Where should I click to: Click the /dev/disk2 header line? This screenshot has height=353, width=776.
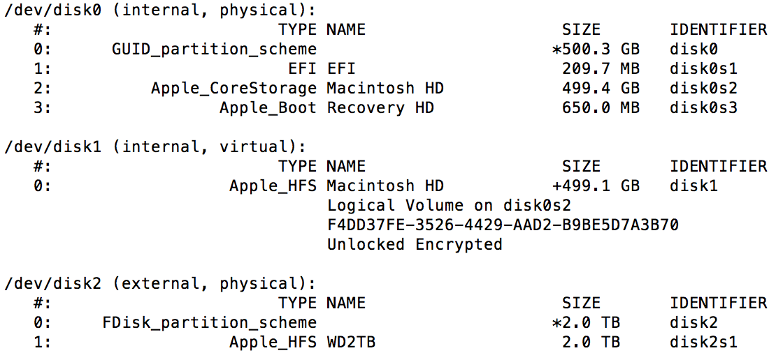coord(160,284)
